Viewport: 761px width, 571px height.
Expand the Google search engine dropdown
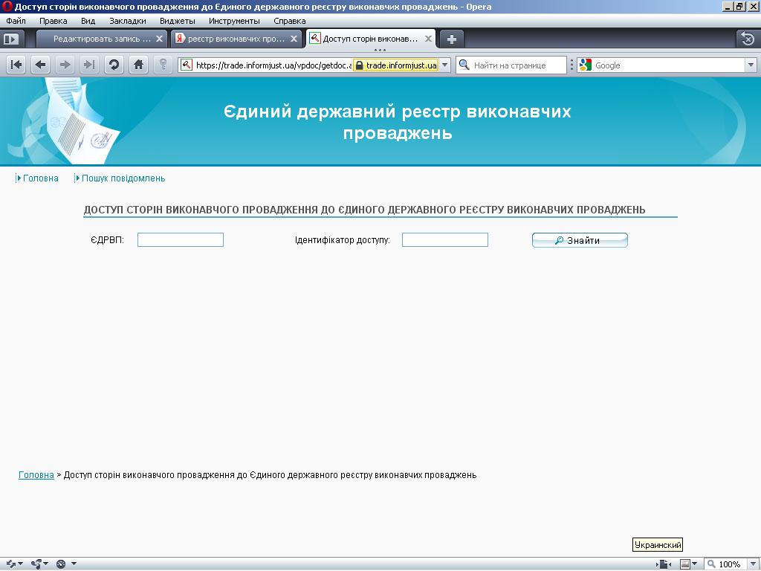tap(751, 65)
